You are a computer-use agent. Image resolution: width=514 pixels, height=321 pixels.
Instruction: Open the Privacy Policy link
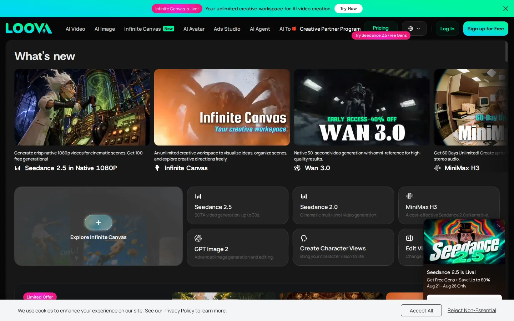pyautogui.click(x=179, y=311)
